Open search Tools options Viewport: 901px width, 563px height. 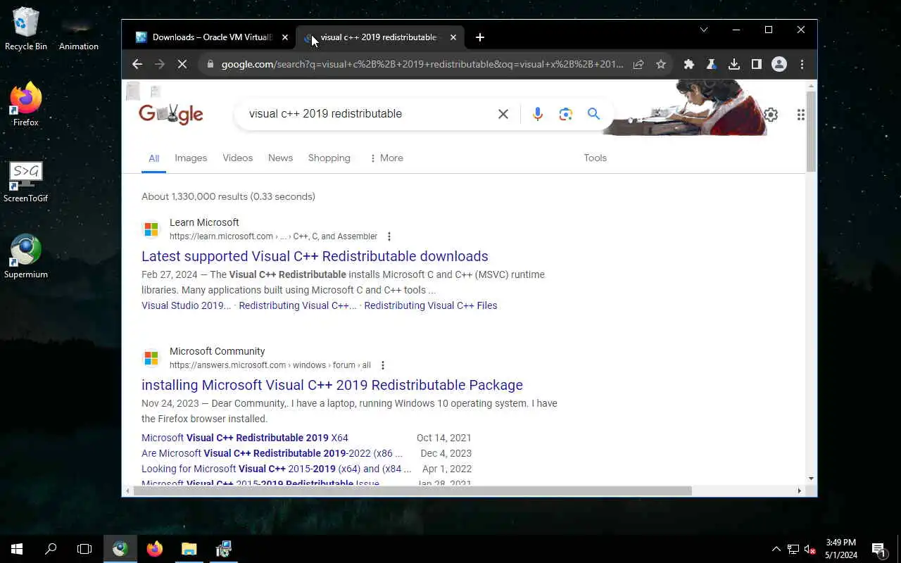click(x=595, y=158)
